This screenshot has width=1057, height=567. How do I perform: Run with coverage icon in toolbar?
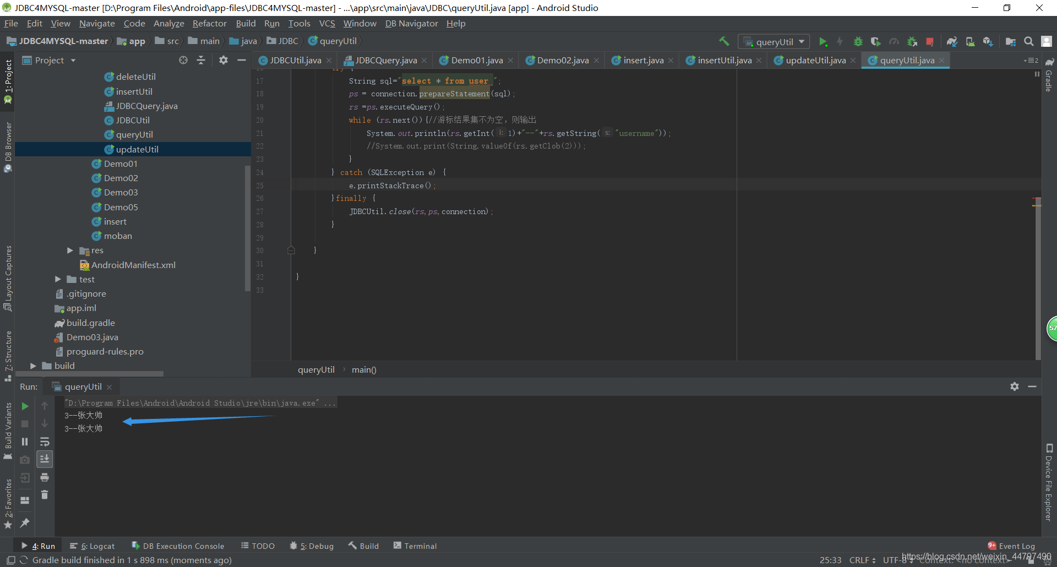(x=875, y=42)
